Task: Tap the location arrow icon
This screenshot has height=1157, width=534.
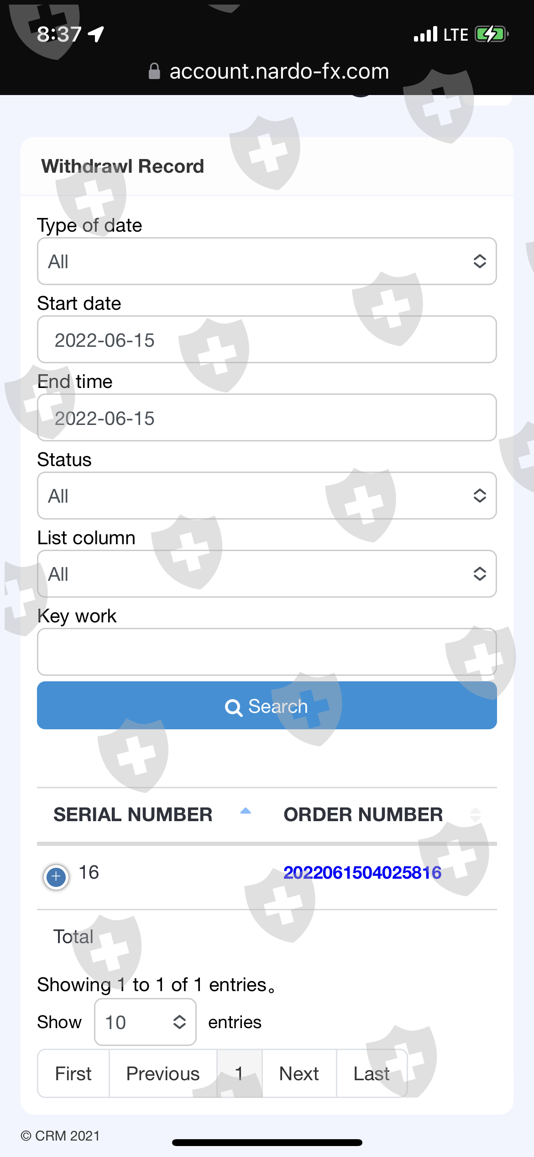Action: click(x=96, y=34)
